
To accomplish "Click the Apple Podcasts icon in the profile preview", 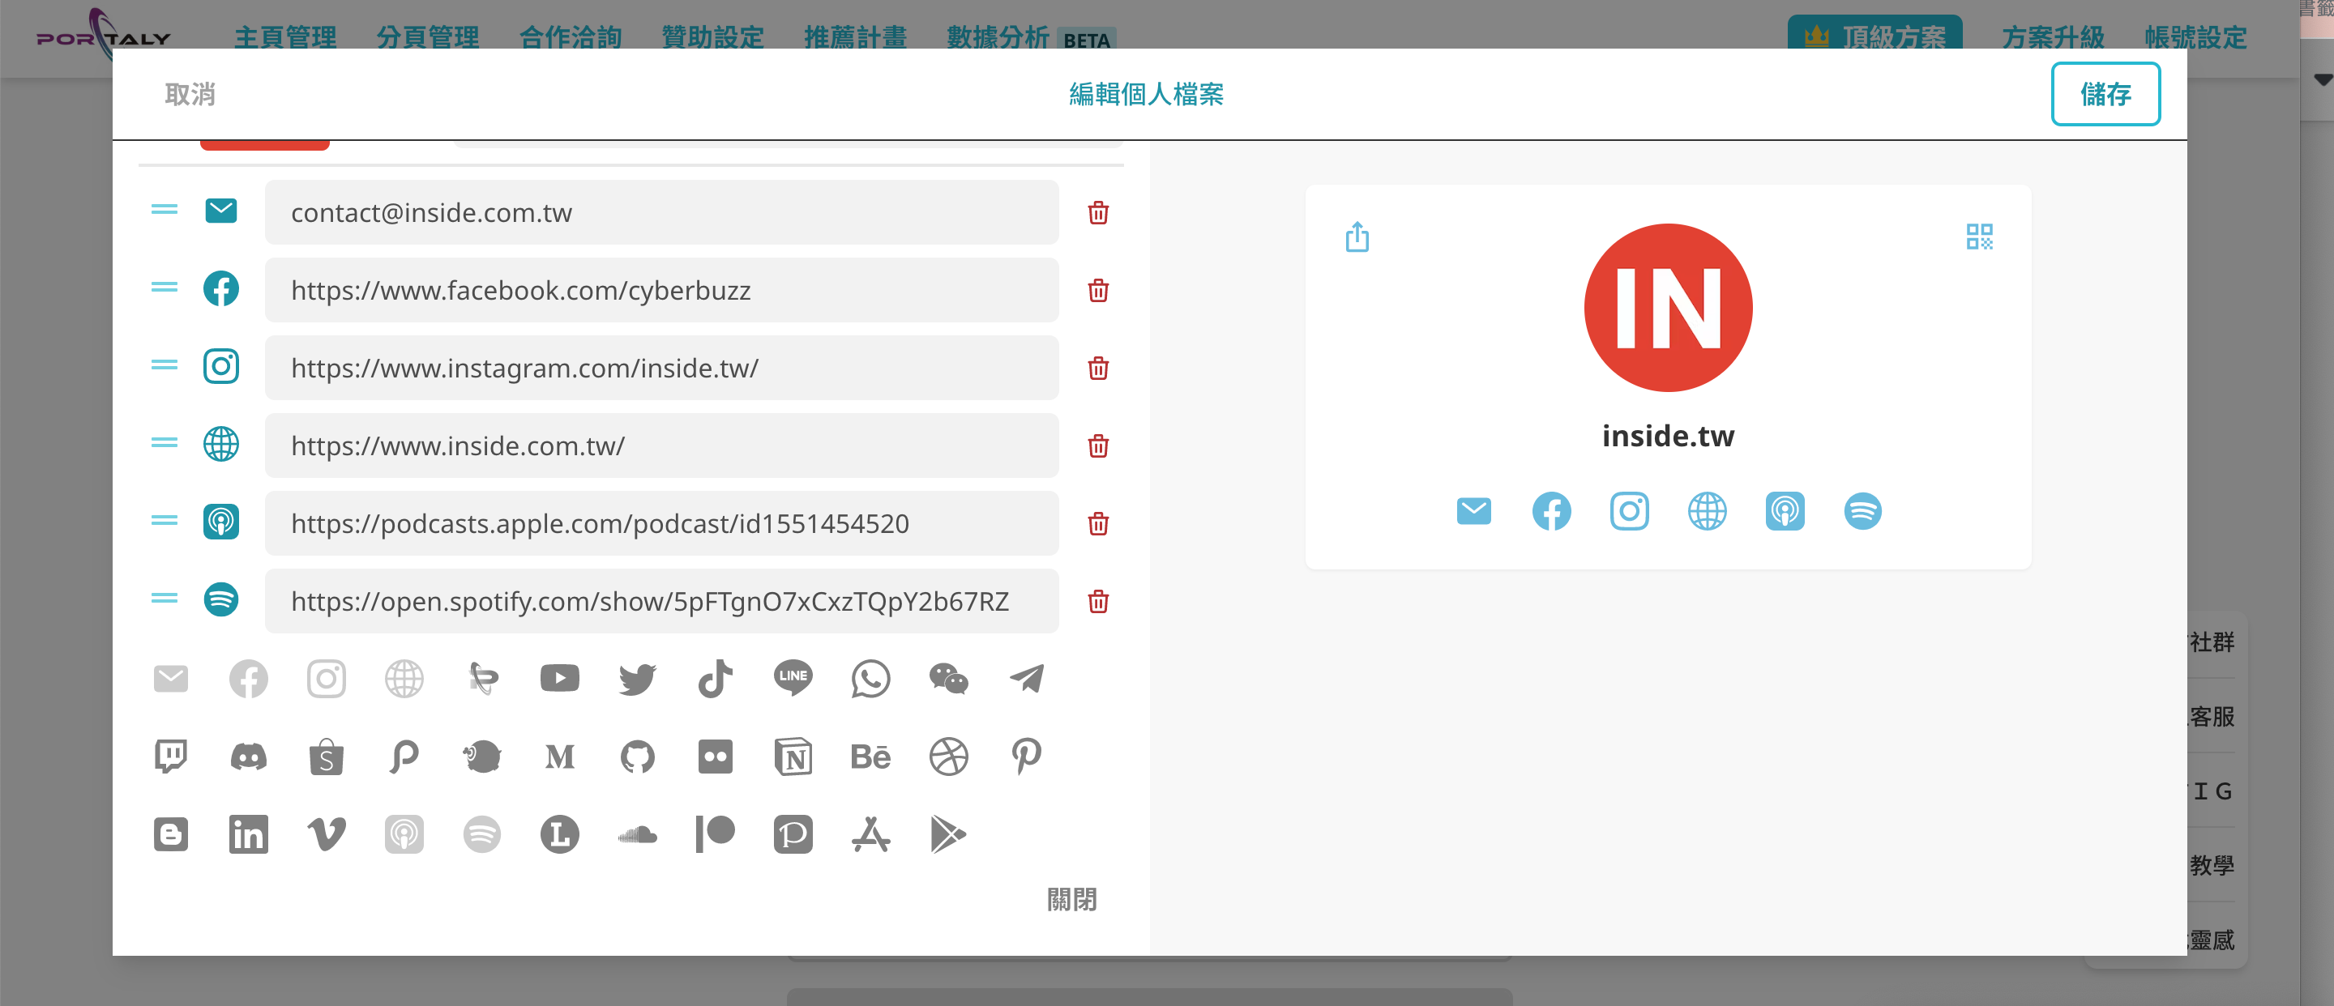I will click(x=1784, y=512).
